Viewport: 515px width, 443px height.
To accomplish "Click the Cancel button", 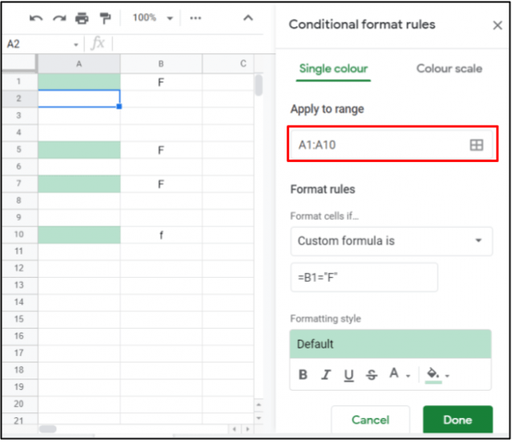I will (370, 420).
